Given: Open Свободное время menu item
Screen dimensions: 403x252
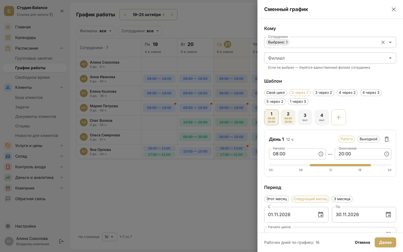Looking at the screenshot, I should [32, 77].
